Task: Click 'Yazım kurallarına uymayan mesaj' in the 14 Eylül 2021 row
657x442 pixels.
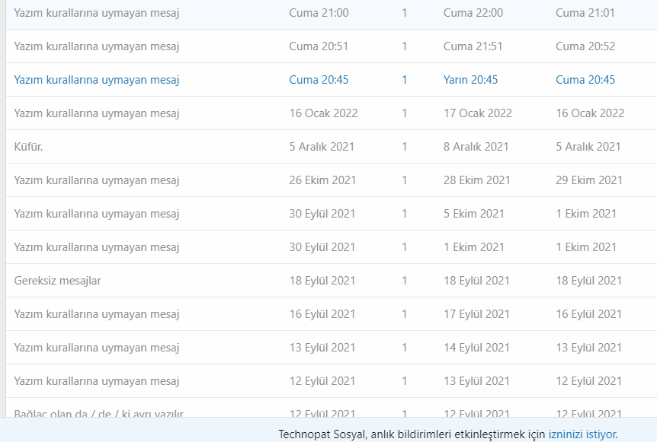Action: point(97,348)
